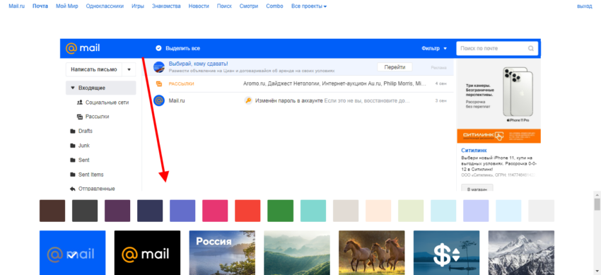Select the horses photo theme thumbnail

[x=372, y=253]
